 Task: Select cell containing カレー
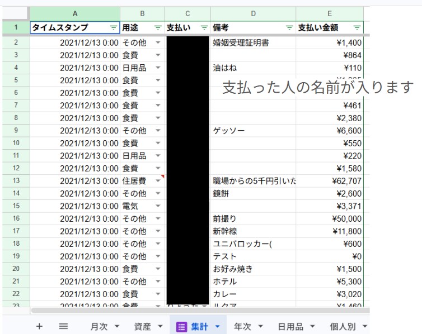click(x=253, y=294)
